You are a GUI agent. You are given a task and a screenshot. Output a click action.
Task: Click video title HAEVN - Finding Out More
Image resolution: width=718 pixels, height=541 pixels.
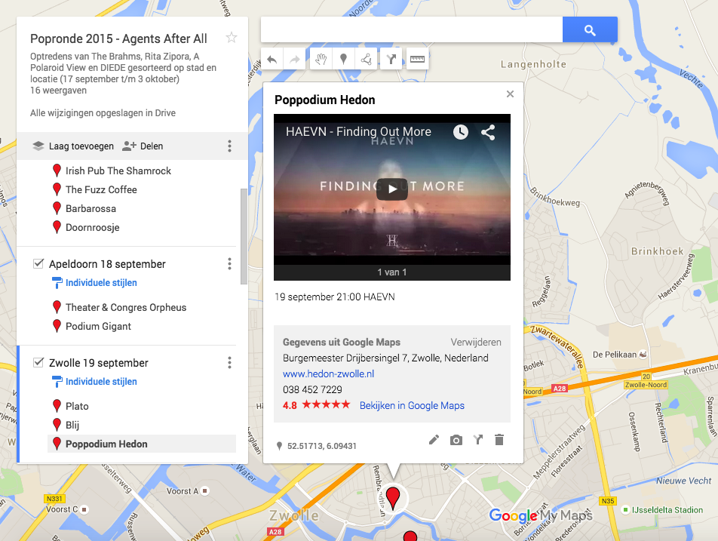coord(358,131)
